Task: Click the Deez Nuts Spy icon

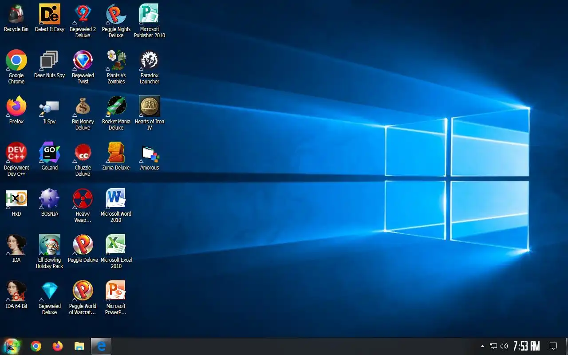Action: click(x=49, y=64)
